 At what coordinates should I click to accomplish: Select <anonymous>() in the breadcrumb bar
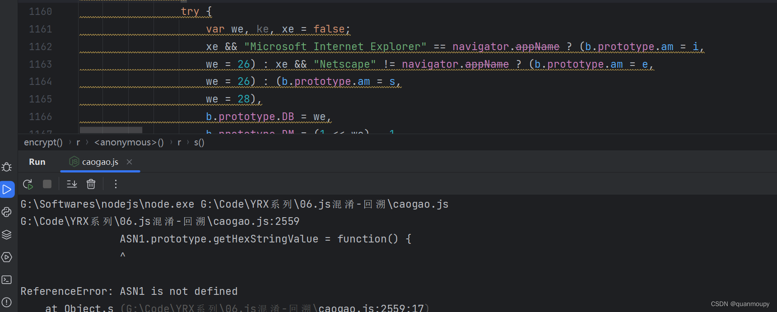pyautogui.click(x=129, y=142)
